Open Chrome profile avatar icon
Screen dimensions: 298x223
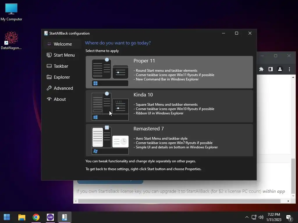[x=280, y=69]
